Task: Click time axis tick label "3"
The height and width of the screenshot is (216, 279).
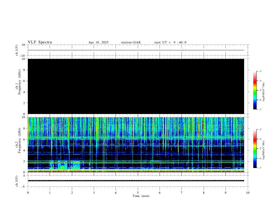Action: pos(94,193)
